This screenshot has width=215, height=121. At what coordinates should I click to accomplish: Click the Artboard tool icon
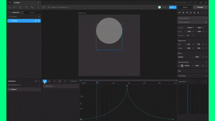20,7
